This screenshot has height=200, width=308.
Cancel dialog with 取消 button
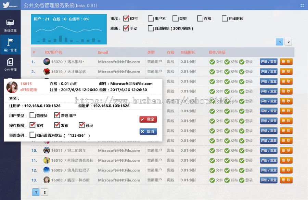(x=148, y=132)
